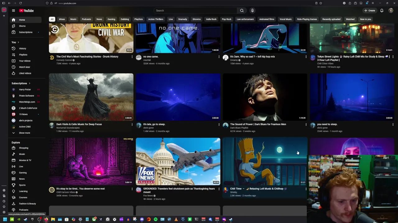Select the Action Thrillers filter chip

(x=156, y=19)
